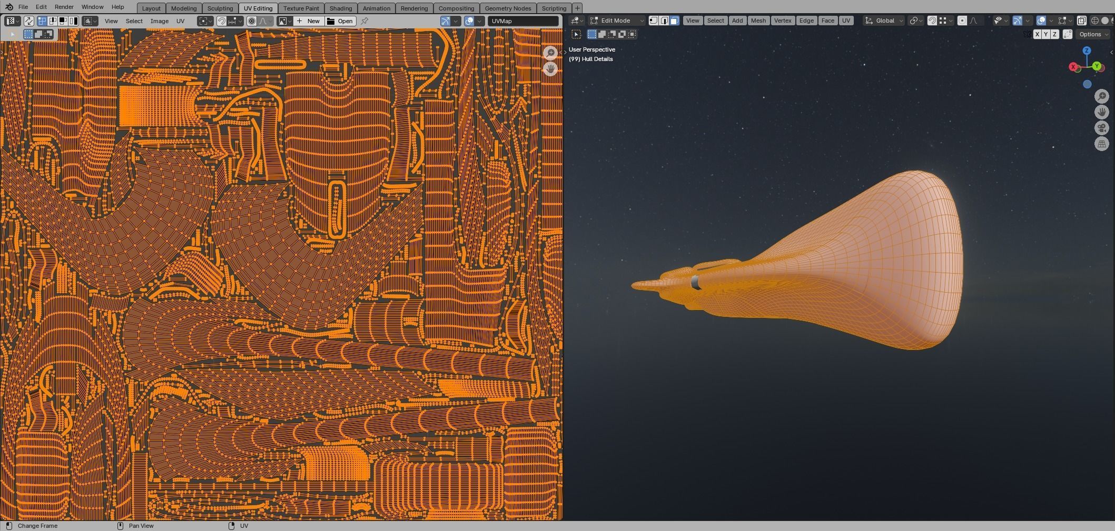Click the UVMap name field

tap(523, 21)
